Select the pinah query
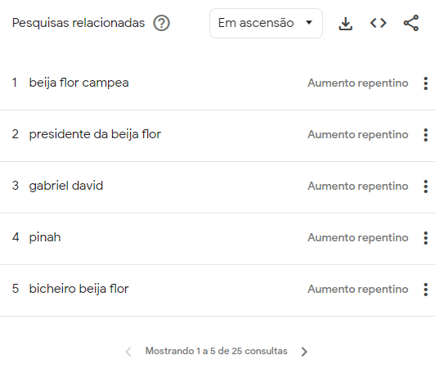Viewport: 435px width, 373px height. 45,237
